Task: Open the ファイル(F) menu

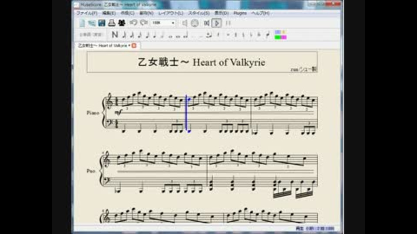Action: (87, 13)
